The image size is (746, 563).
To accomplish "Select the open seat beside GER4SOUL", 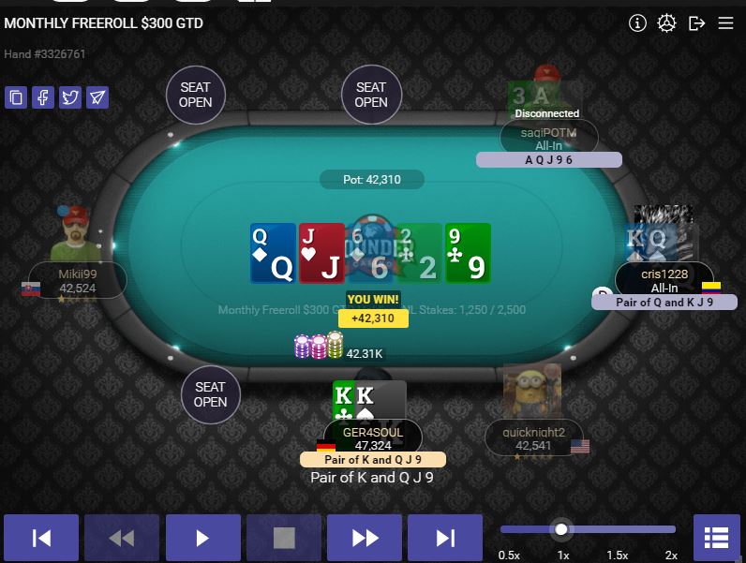I will (x=211, y=394).
